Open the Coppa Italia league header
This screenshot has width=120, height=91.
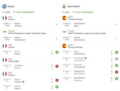point(30,60)
